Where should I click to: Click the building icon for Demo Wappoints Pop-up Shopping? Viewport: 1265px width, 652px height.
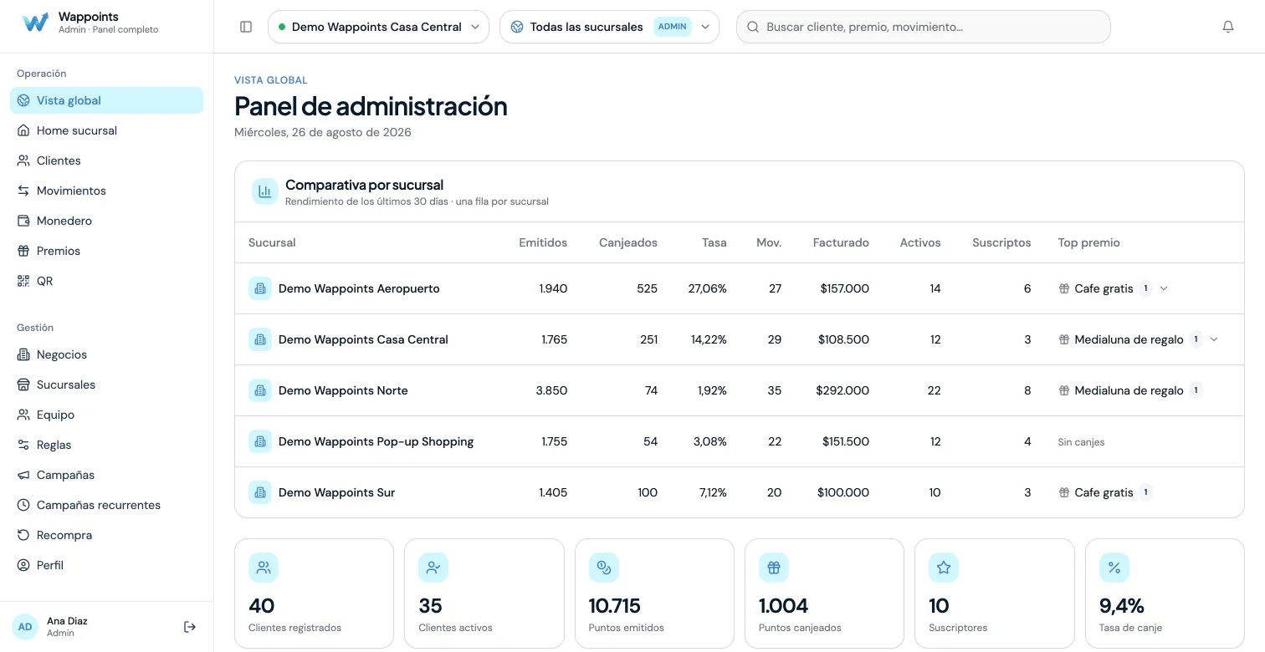[x=260, y=441]
